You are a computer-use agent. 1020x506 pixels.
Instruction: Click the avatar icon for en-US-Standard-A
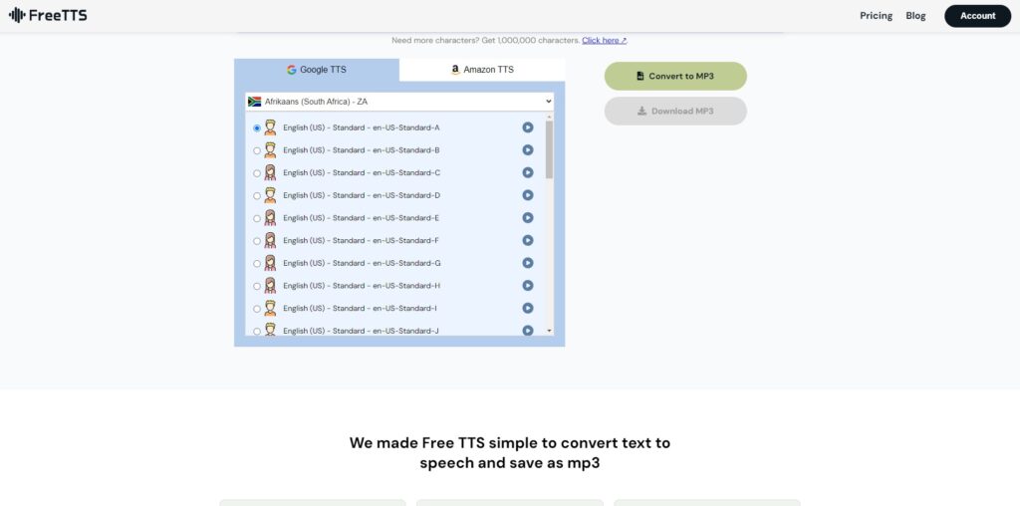[270, 127]
